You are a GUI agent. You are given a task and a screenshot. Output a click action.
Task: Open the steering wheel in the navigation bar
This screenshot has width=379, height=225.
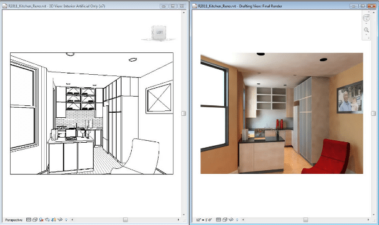tap(366, 18)
